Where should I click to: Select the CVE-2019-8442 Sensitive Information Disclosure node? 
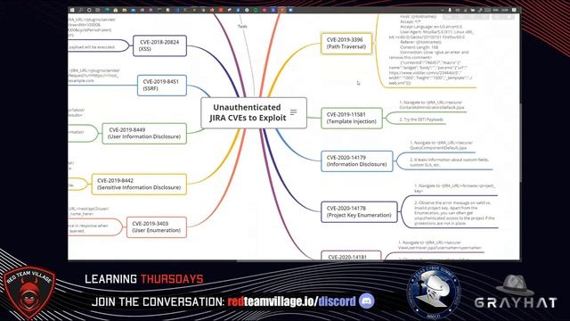pyautogui.click(x=139, y=184)
